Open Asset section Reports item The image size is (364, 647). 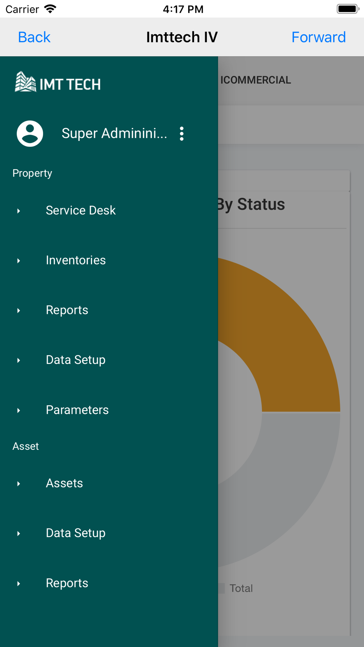[67, 583]
